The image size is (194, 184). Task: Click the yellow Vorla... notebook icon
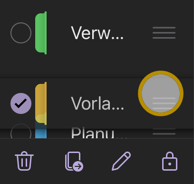pyautogui.click(x=41, y=103)
